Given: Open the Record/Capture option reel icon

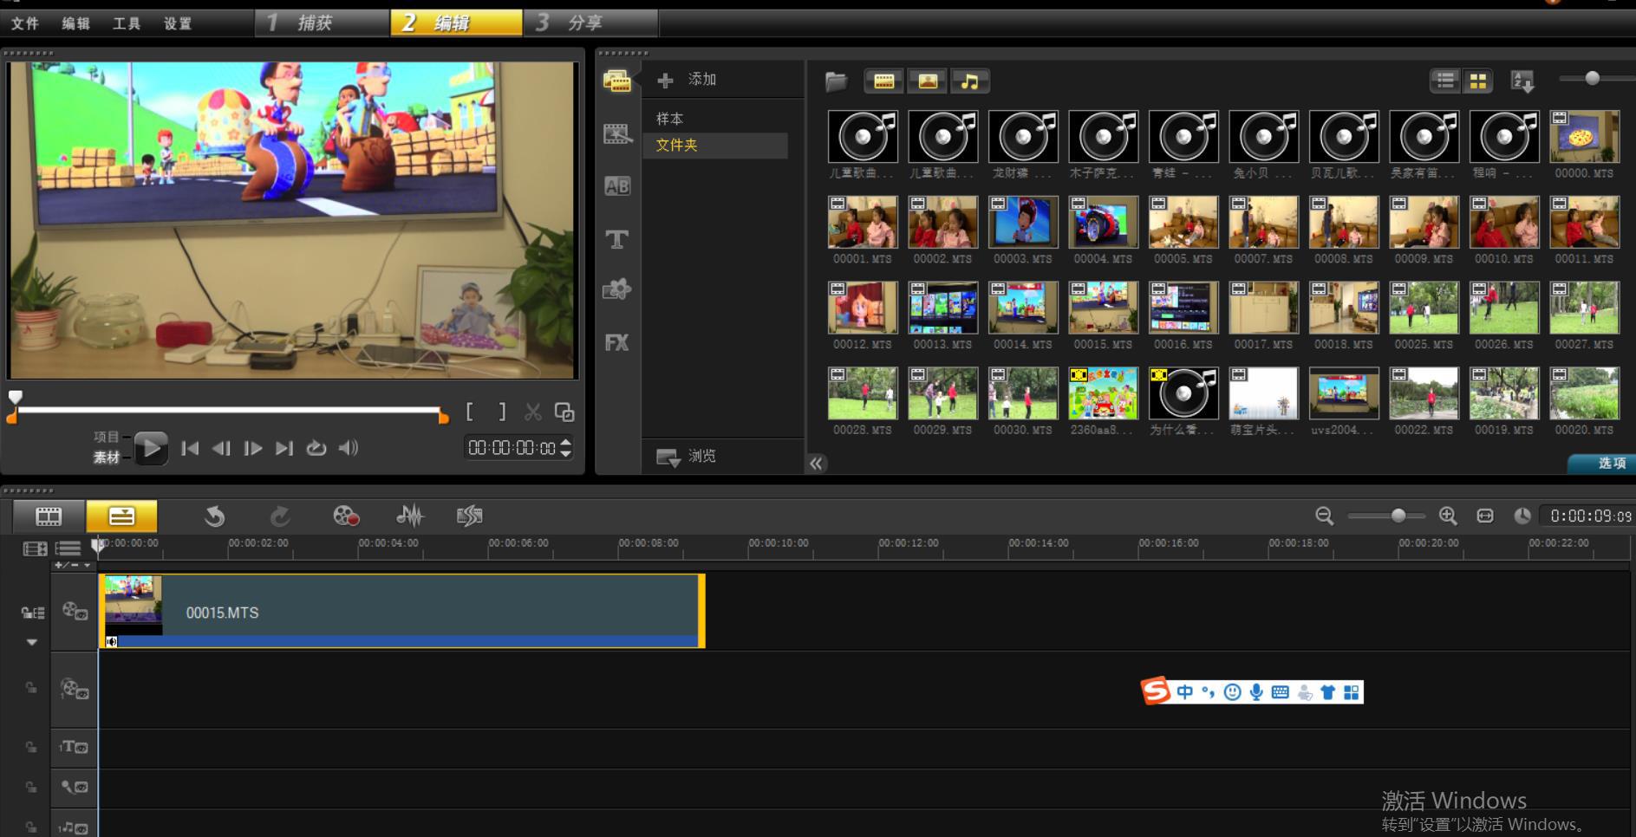Looking at the screenshot, I should (x=346, y=516).
